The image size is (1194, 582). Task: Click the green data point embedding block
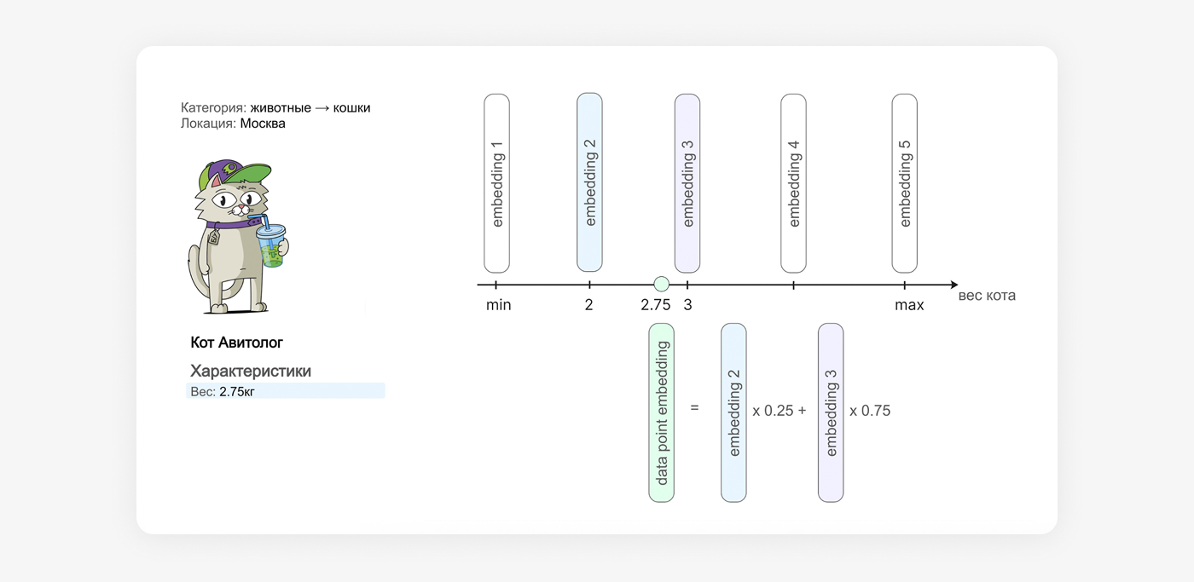[x=661, y=412]
